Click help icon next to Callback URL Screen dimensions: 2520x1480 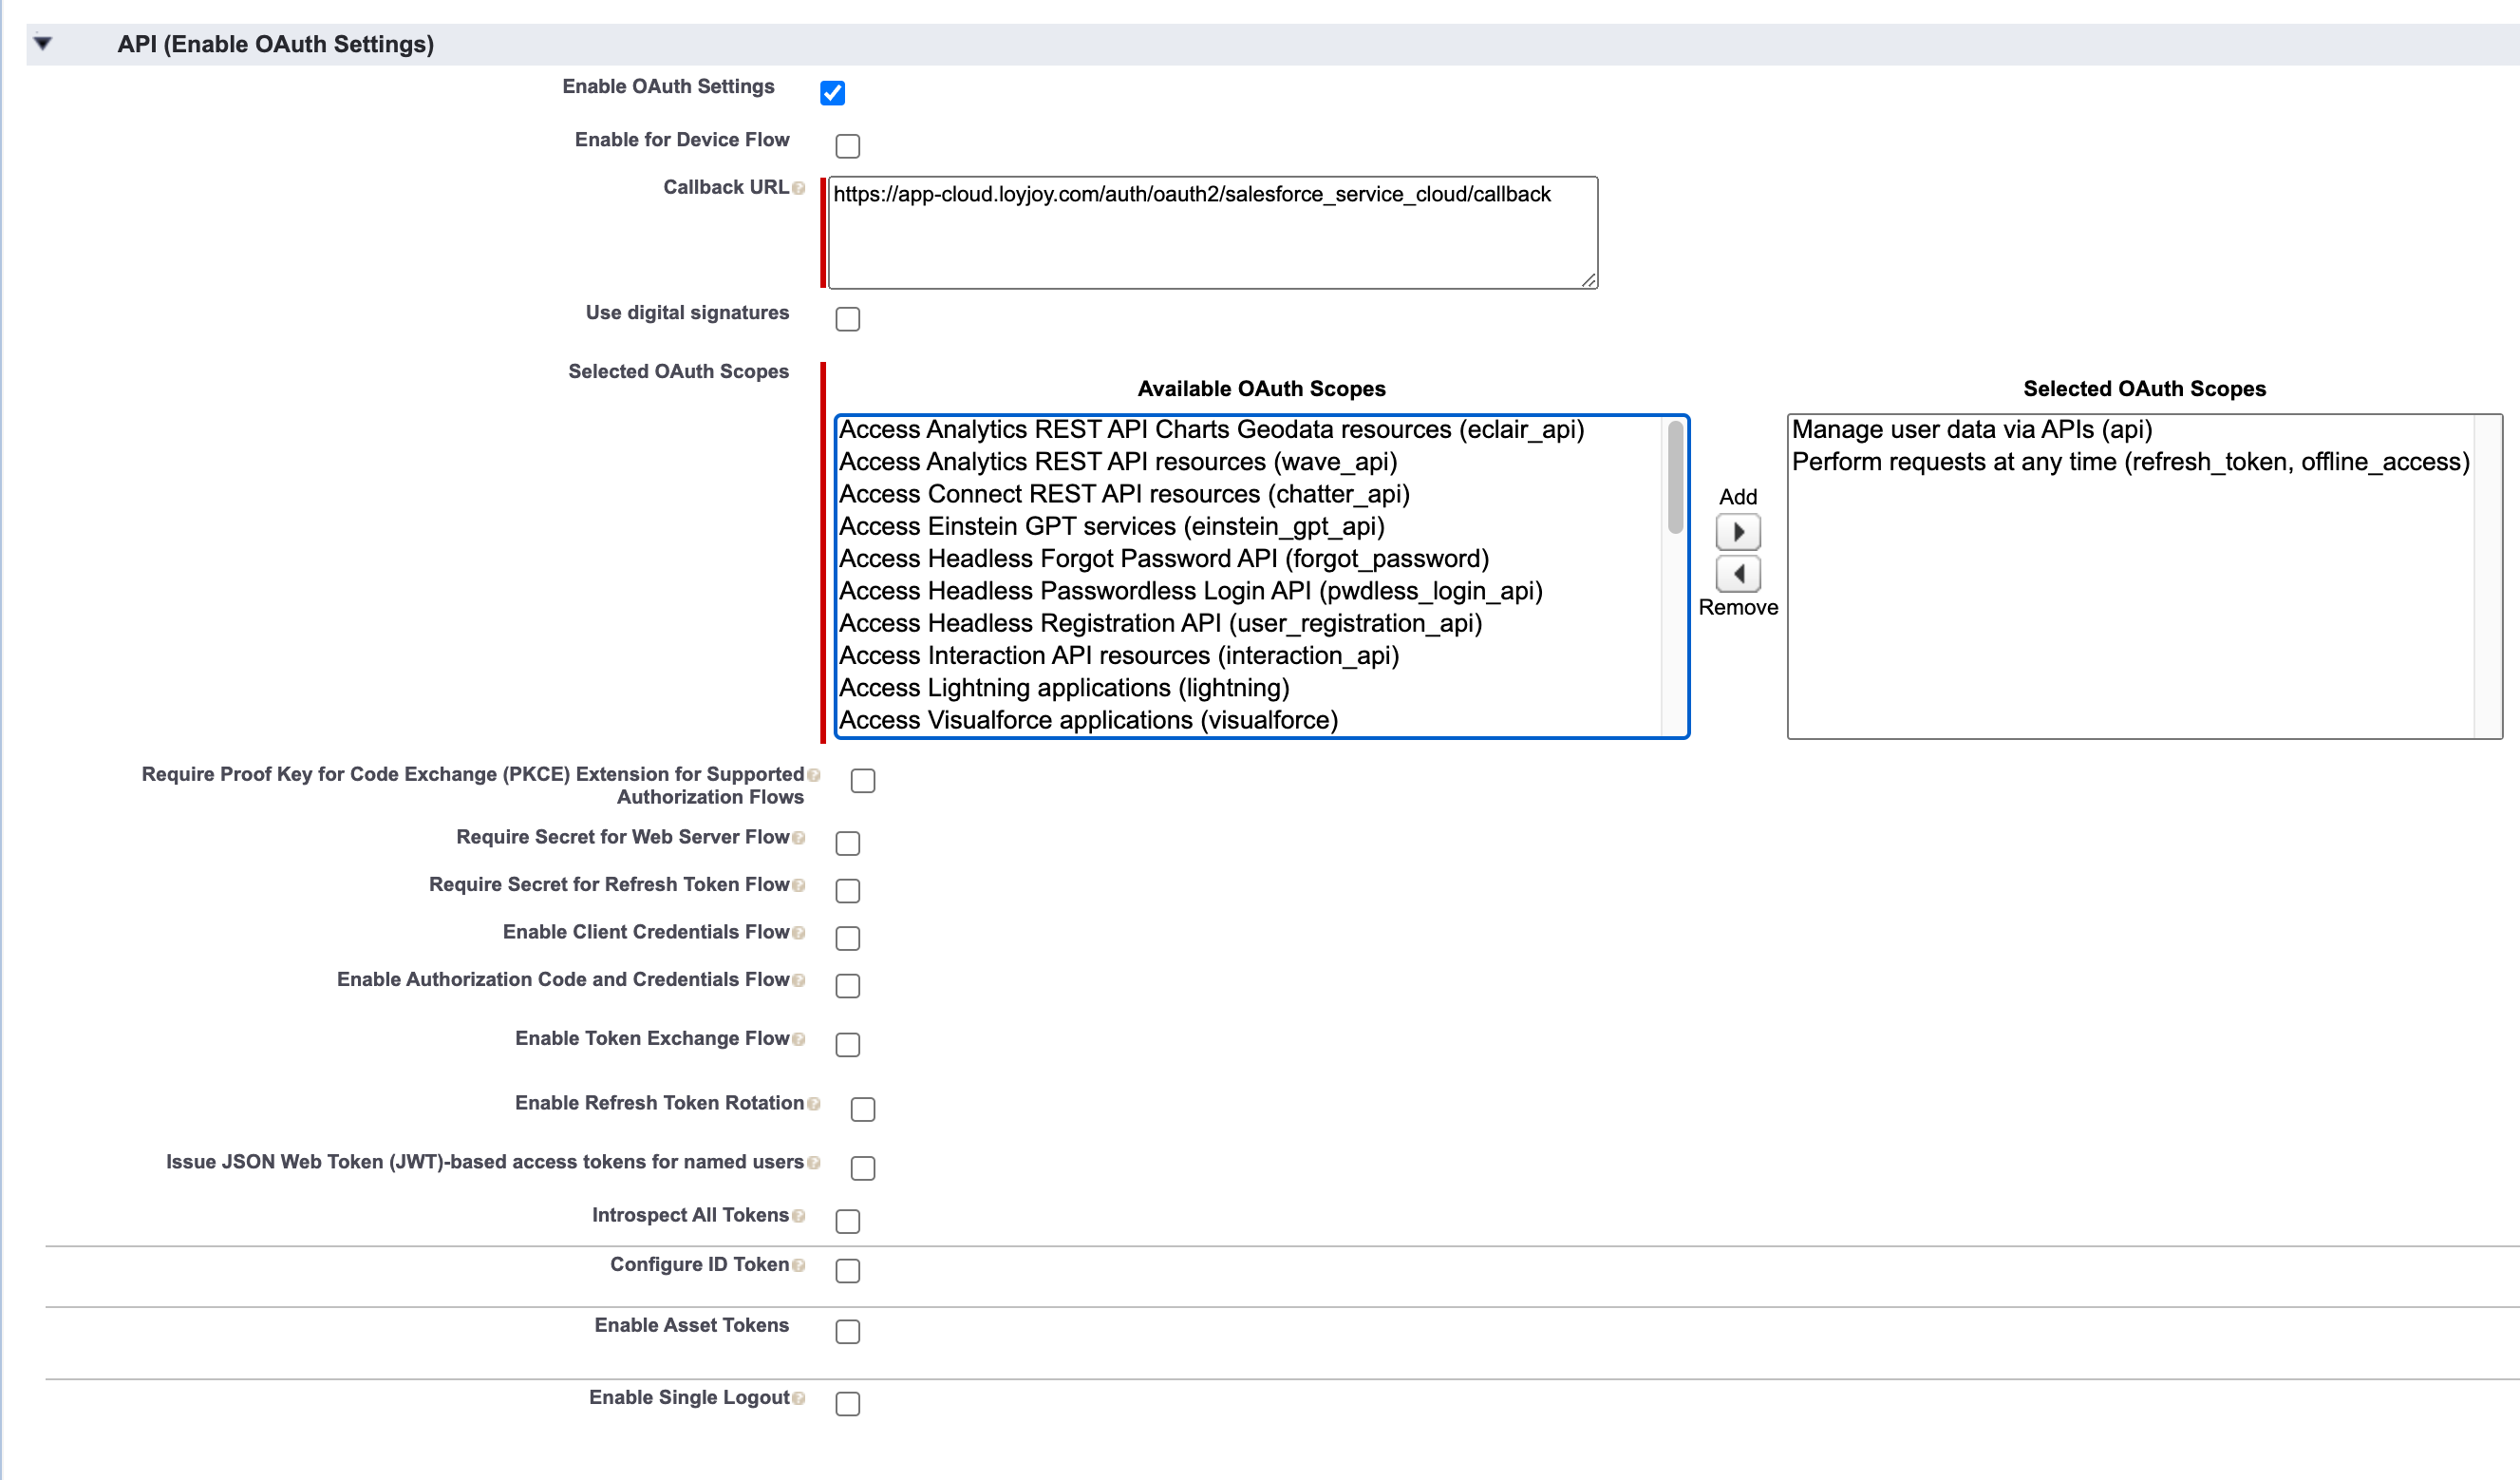click(798, 188)
